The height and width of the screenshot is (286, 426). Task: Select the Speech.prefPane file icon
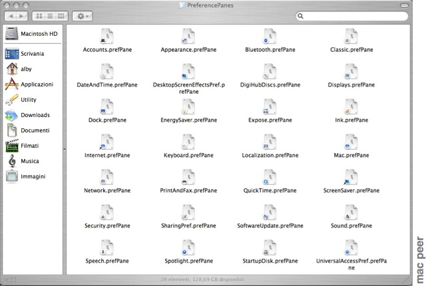(107, 247)
